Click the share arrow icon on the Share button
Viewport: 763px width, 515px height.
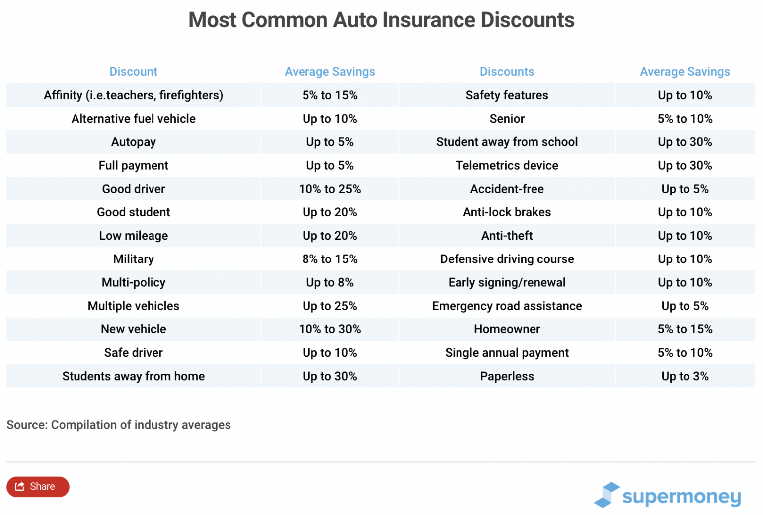(20, 487)
